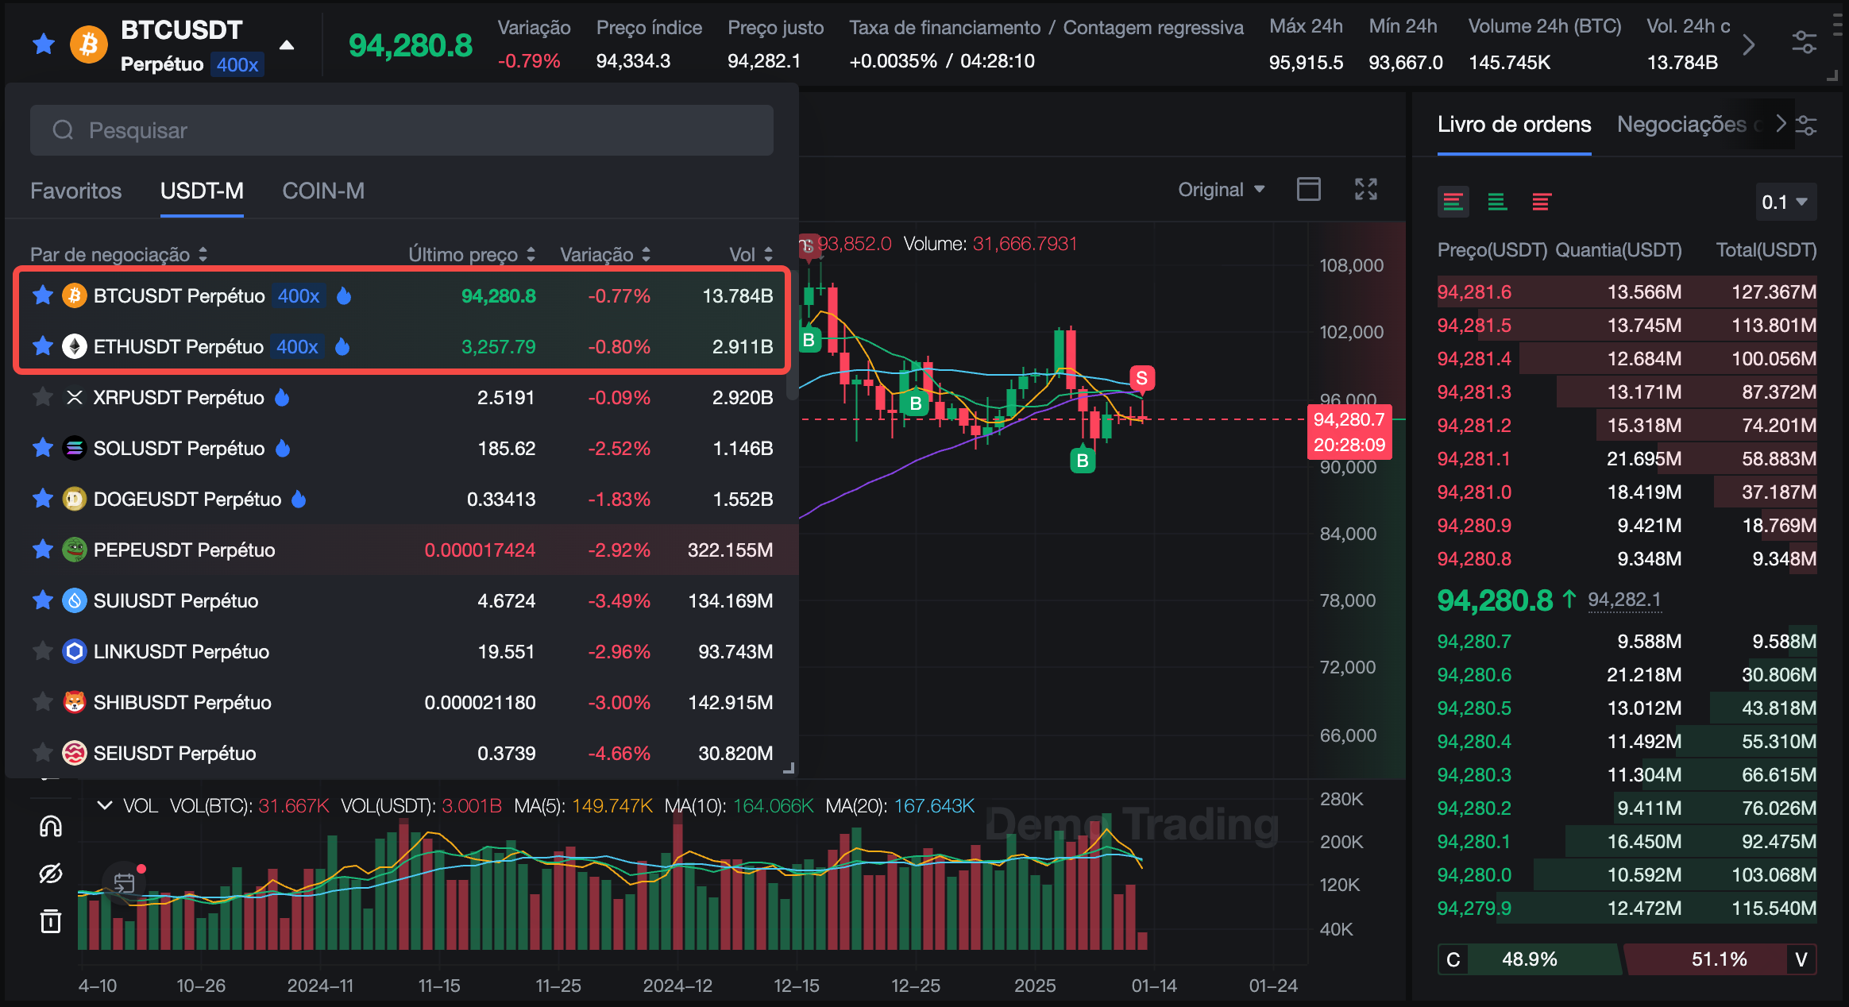Click the chart window layout icon
This screenshot has height=1007, width=1849.
coord(1308,189)
